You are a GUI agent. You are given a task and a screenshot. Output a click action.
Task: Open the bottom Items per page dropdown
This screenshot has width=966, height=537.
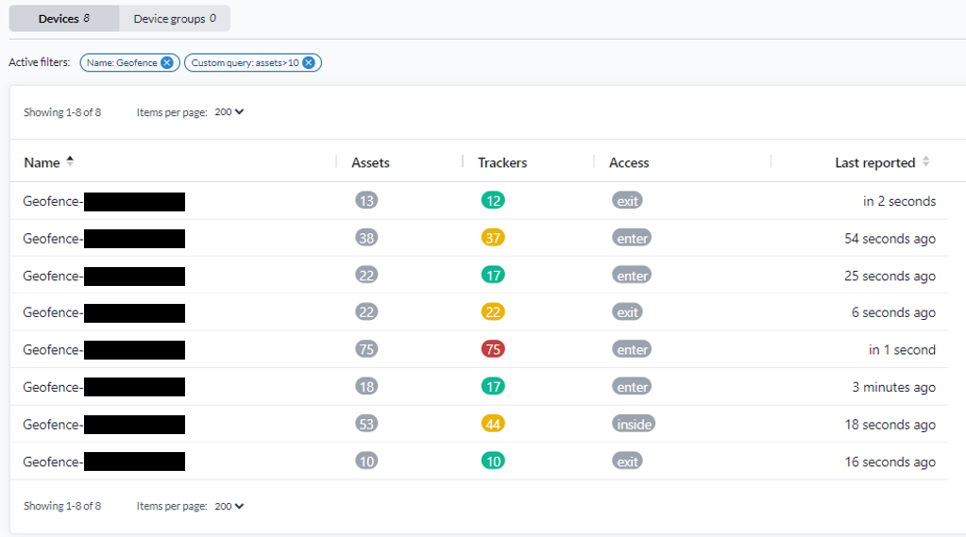point(229,506)
